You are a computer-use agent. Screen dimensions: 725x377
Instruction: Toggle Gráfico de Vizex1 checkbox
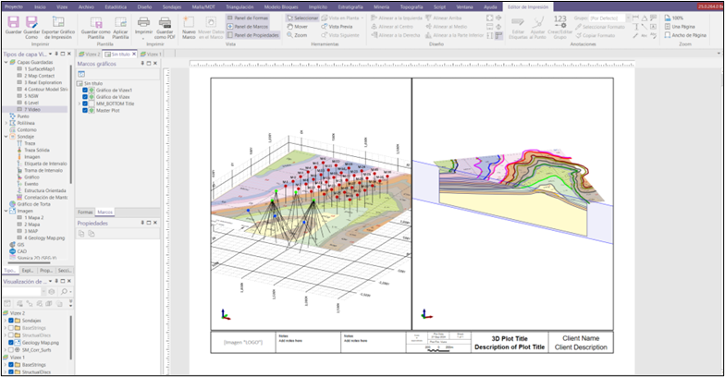coord(86,90)
